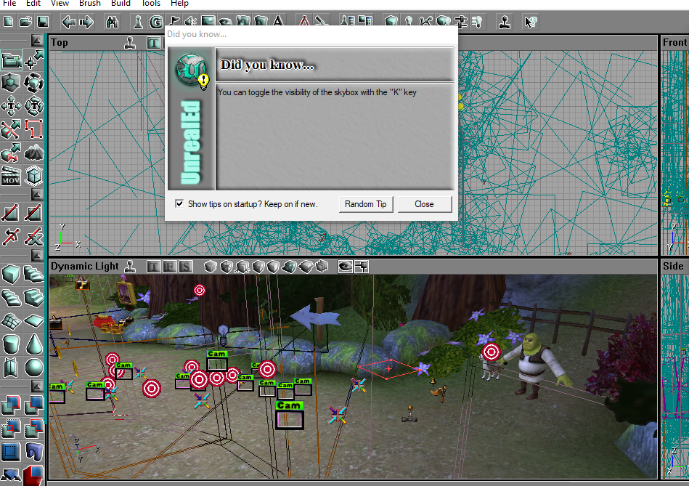The width and height of the screenshot is (689, 486).
Task: Click the Play Map joystick icon
Action: coord(505,22)
